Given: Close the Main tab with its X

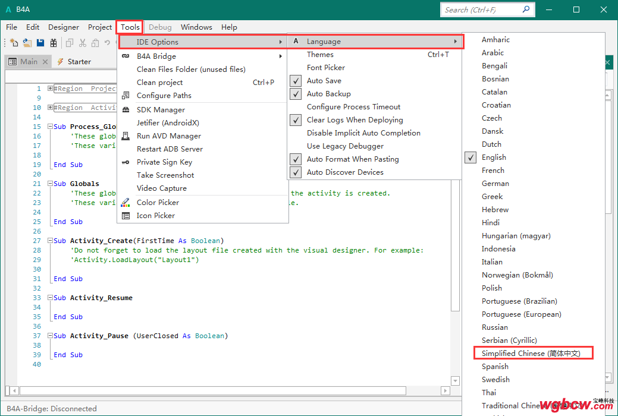Looking at the screenshot, I should 45,61.
